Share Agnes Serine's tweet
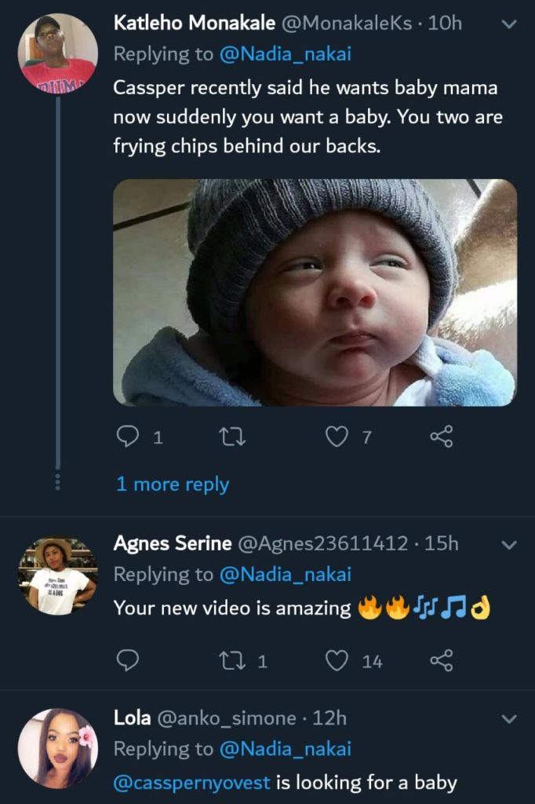Viewport: 535px width, 804px height. [442, 661]
